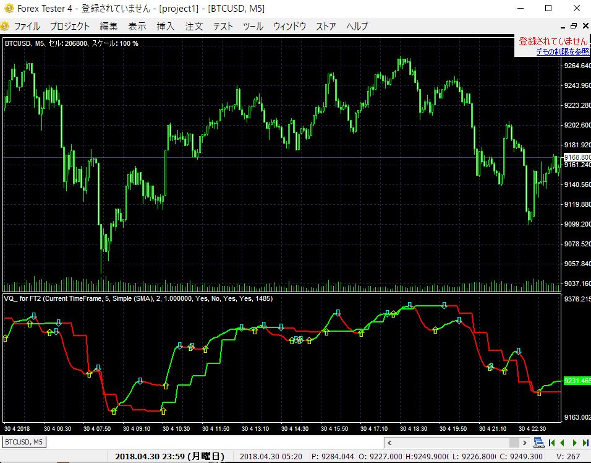
Task: Open the ウィンドウ menu
Action: click(x=289, y=27)
